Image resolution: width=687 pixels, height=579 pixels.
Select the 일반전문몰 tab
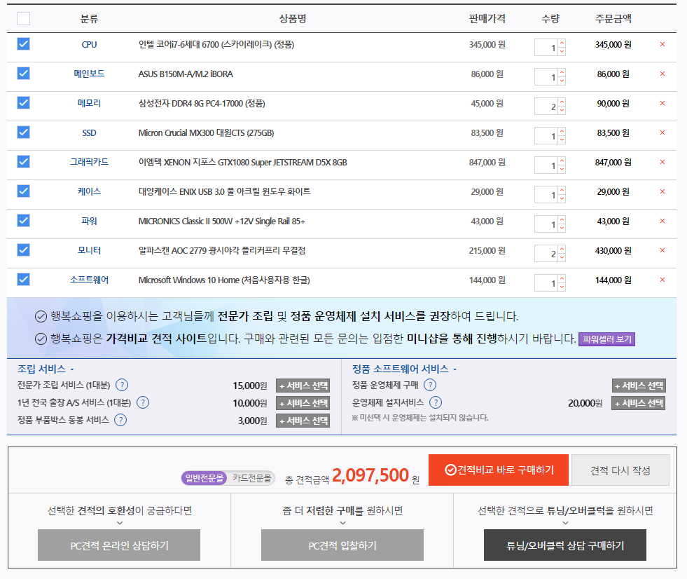(204, 478)
